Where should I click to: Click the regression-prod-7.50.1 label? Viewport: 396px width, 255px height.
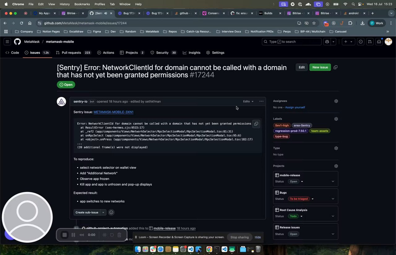[291, 131]
